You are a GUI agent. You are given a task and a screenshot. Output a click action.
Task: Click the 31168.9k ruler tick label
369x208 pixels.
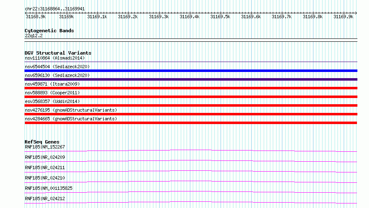[36, 17]
